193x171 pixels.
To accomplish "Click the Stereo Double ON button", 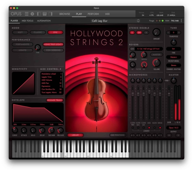I will [139, 33].
